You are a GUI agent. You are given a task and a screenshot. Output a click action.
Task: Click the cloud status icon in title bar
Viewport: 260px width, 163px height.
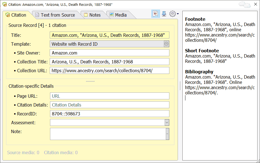click(245, 4)
